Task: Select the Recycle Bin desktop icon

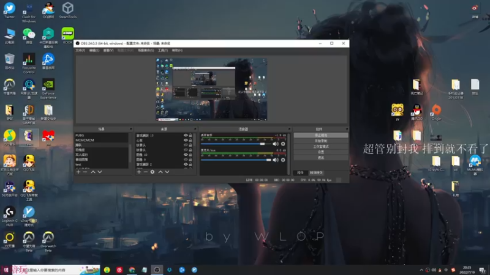Action: (x=9, y=61)
